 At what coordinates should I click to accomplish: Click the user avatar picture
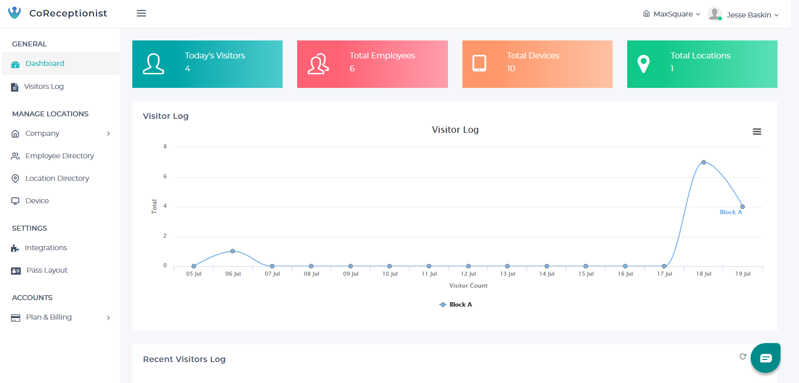point(715,14)
